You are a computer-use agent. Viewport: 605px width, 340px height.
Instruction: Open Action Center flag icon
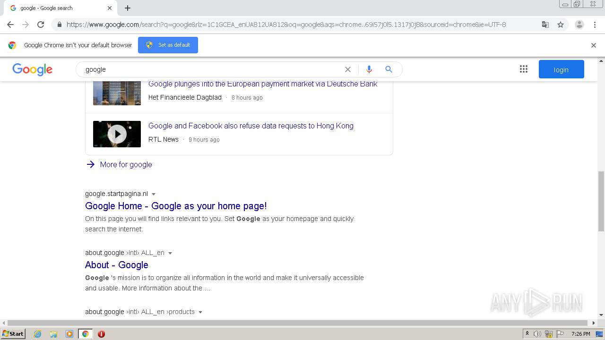tap(560, 334)
